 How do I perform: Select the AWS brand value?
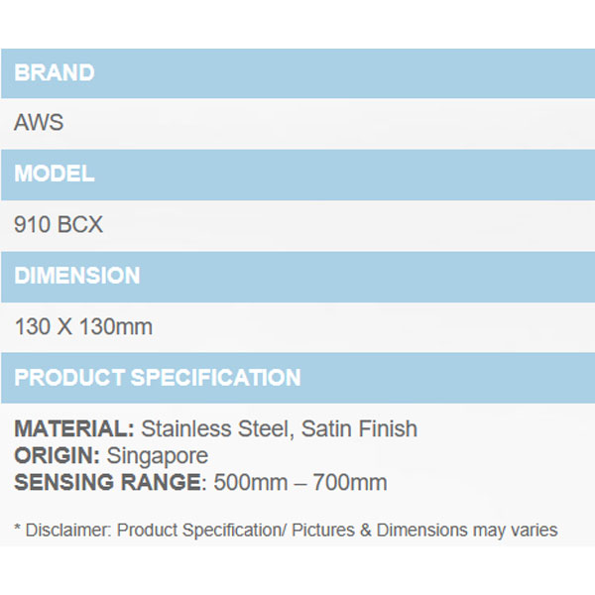[x=39, y=124]
